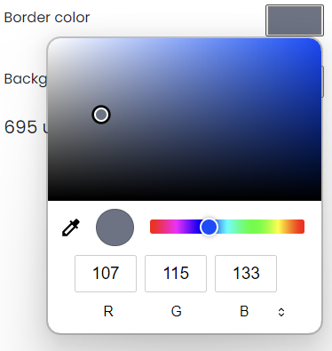The image size is (332, 351).
Task: Pick black along the gradient's bottom edge
Action: [x=185, y=198]
